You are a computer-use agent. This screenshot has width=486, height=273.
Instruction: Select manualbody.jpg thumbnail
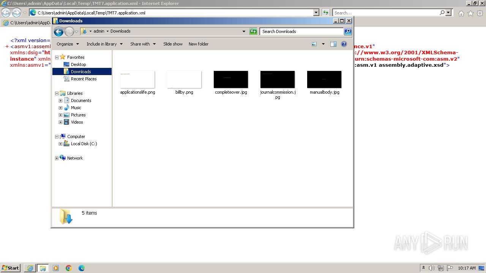point(324,79)
